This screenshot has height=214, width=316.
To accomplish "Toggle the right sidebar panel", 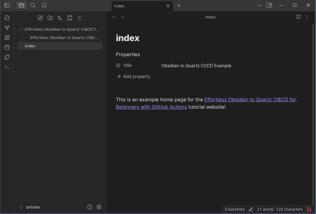I will click(269, 5).
